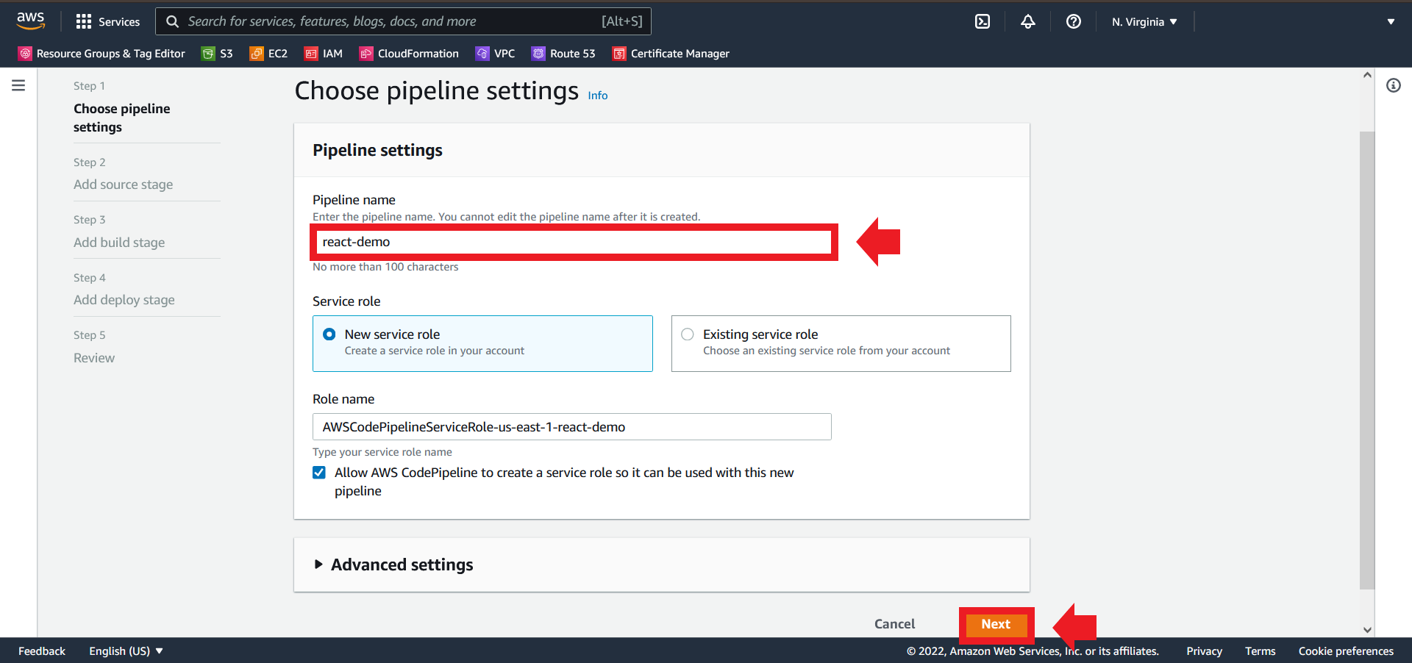The image size is (1412, 663).
Task: Open the sidebar hamburger menu
Action: (x=18, y=85)
